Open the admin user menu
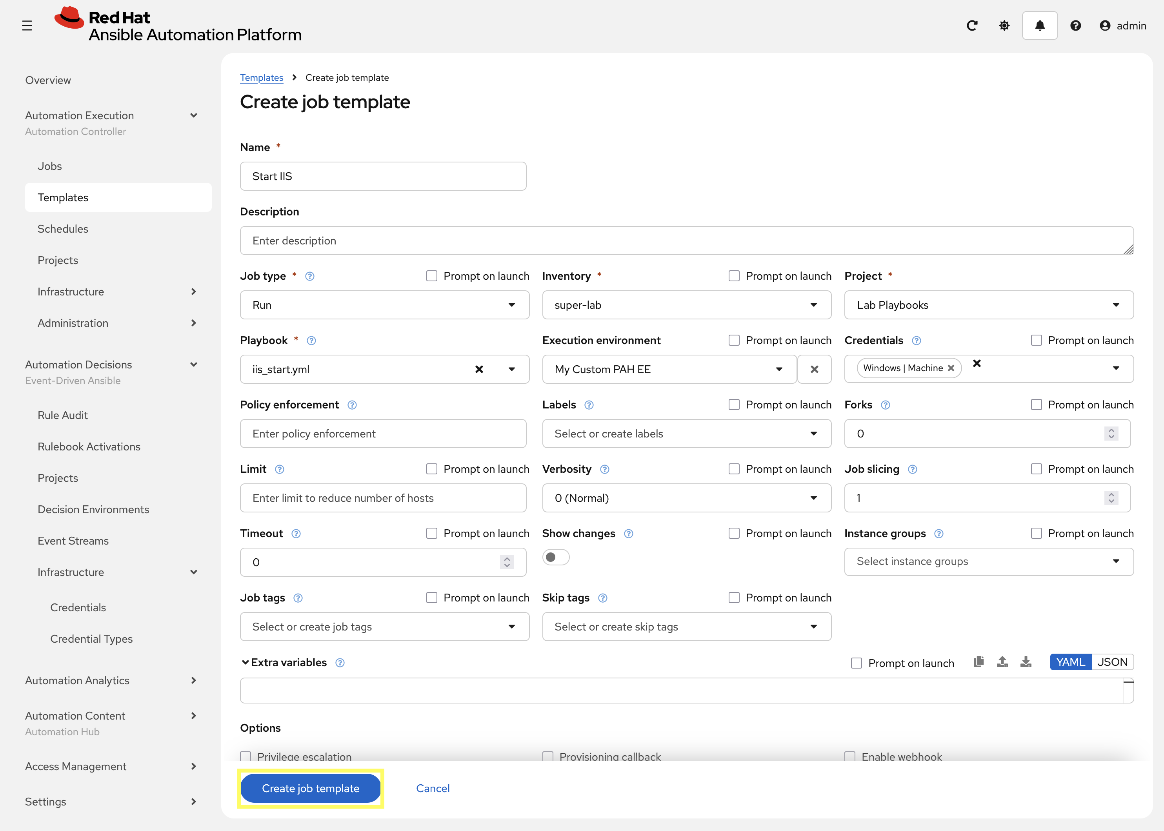The height and width of the screenshot is (831, 1164). 1123,26
